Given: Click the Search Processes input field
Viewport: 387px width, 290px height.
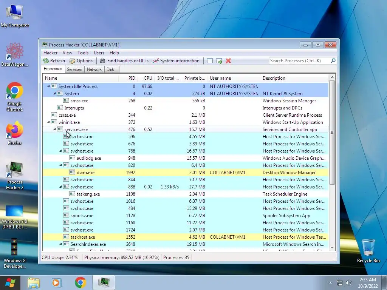Looking at the screenshot, I should [299, 61].
